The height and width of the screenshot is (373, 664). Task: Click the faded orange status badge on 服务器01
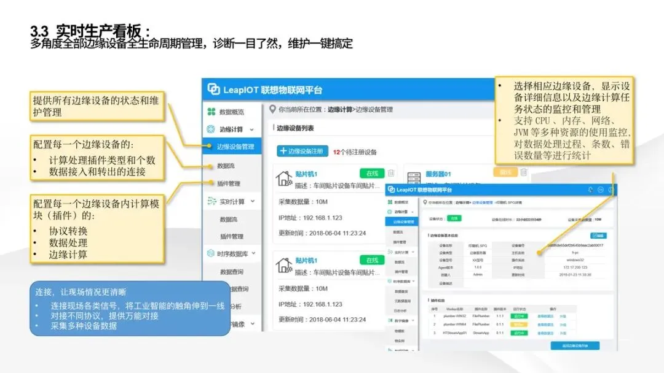[x=505, y=172]
